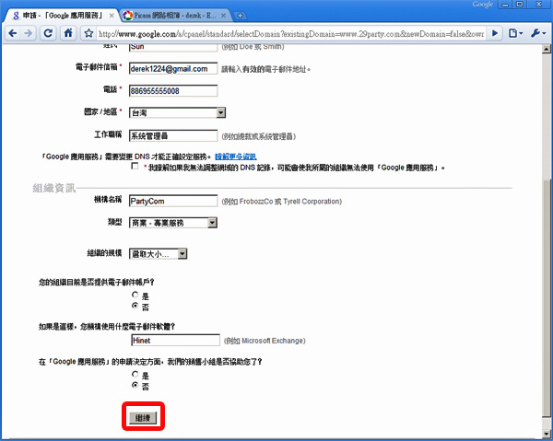Switch to the Google Apps application tab

coord(63,16)
